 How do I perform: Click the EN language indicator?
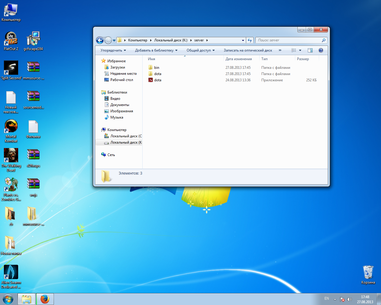[x=327, y=298]
